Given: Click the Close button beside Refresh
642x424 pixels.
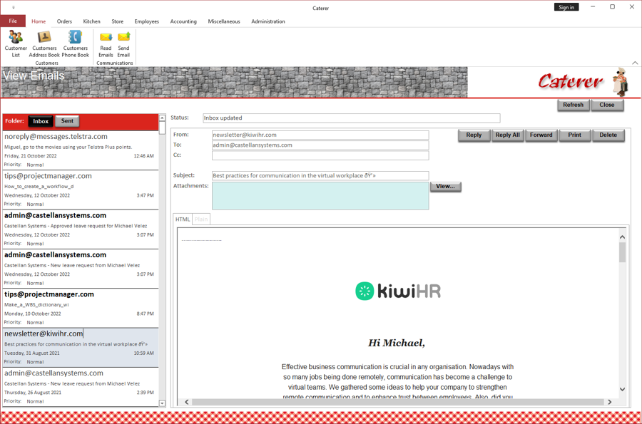Looking at the screenshot, I should (607, 105).
